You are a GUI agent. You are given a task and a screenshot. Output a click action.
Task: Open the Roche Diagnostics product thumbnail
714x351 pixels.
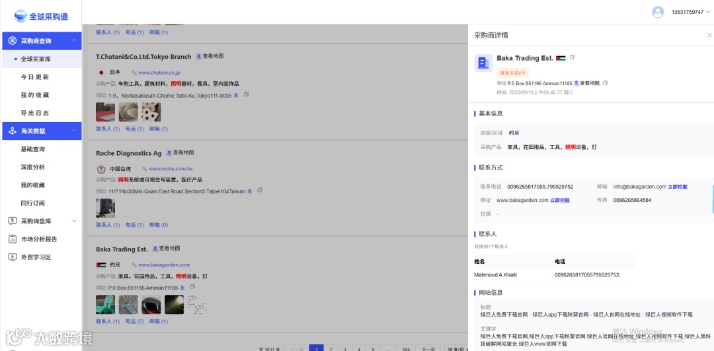coord(105,208)
